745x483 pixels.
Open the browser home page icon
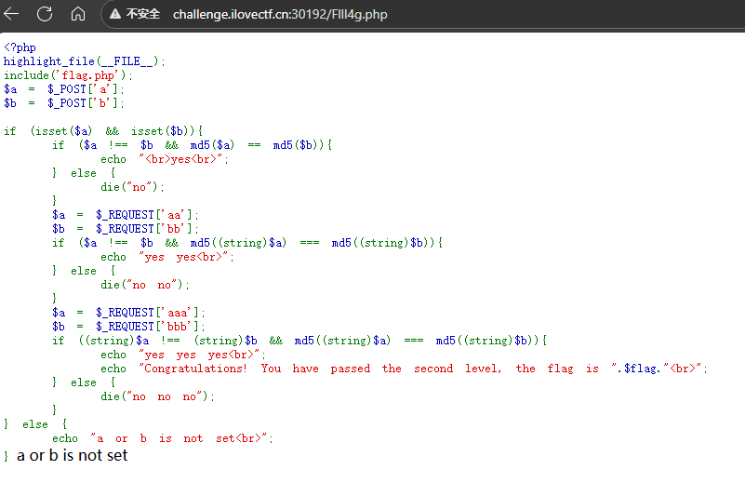coord(78,14)
